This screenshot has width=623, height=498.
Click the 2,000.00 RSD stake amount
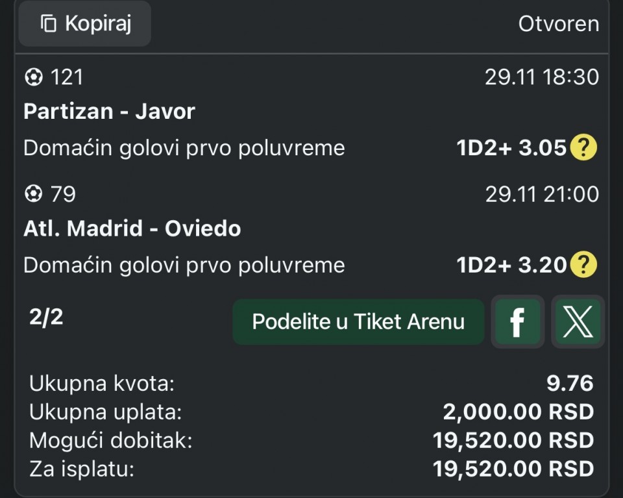(518, 412)
